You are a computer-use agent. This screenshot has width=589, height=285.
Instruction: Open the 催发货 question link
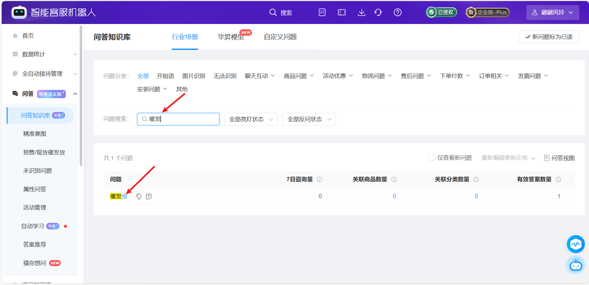coord(119,196)
